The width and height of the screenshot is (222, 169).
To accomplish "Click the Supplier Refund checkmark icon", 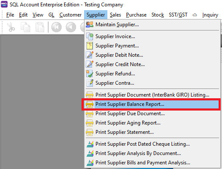I will pyautogui.click(x=90, y=74).
